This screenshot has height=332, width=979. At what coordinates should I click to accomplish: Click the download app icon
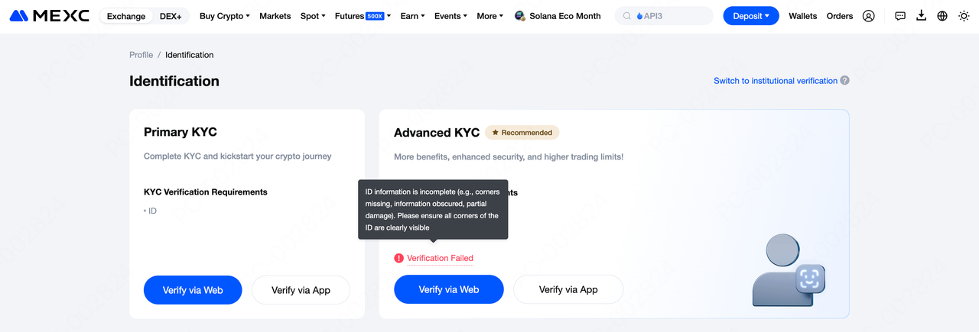[x=921, y=16]
